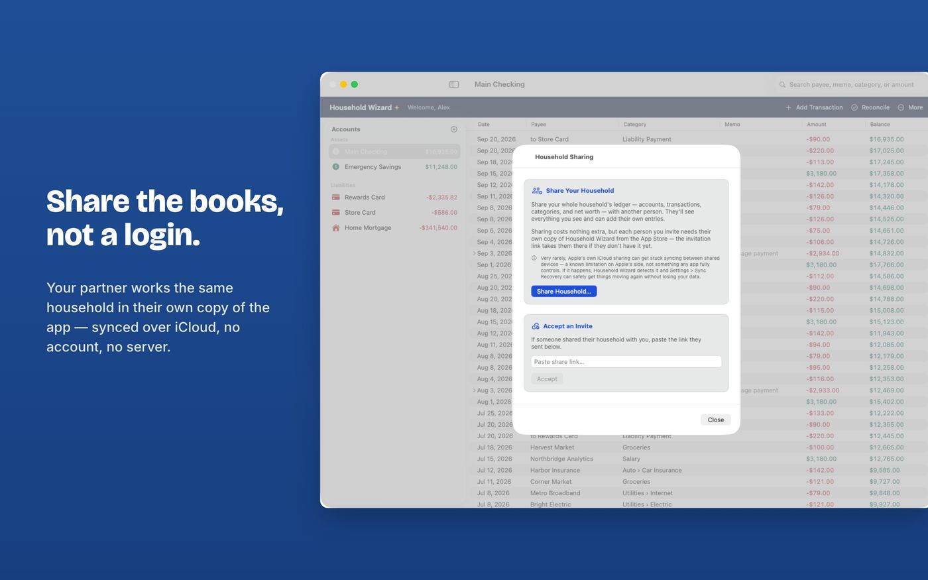Click the Accept an Invite icon
The height and width of the screenshot is (580, 928).
(x=536, y=326)
